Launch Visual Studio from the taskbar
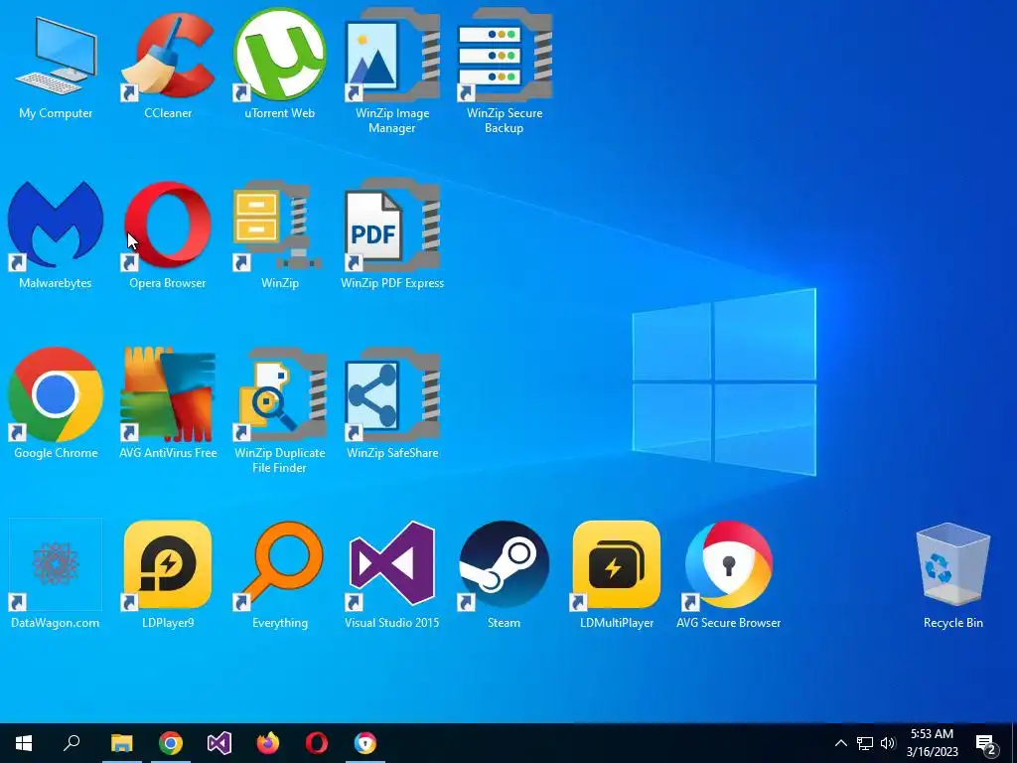The image size is (1017, 763). 219,743
